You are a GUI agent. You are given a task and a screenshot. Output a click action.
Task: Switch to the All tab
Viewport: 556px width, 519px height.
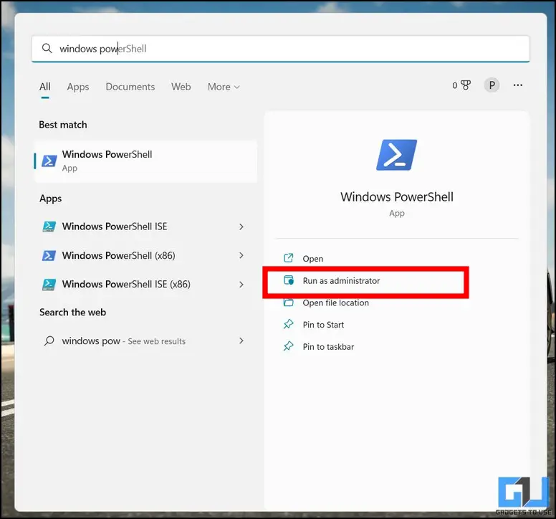click(45, 87)
